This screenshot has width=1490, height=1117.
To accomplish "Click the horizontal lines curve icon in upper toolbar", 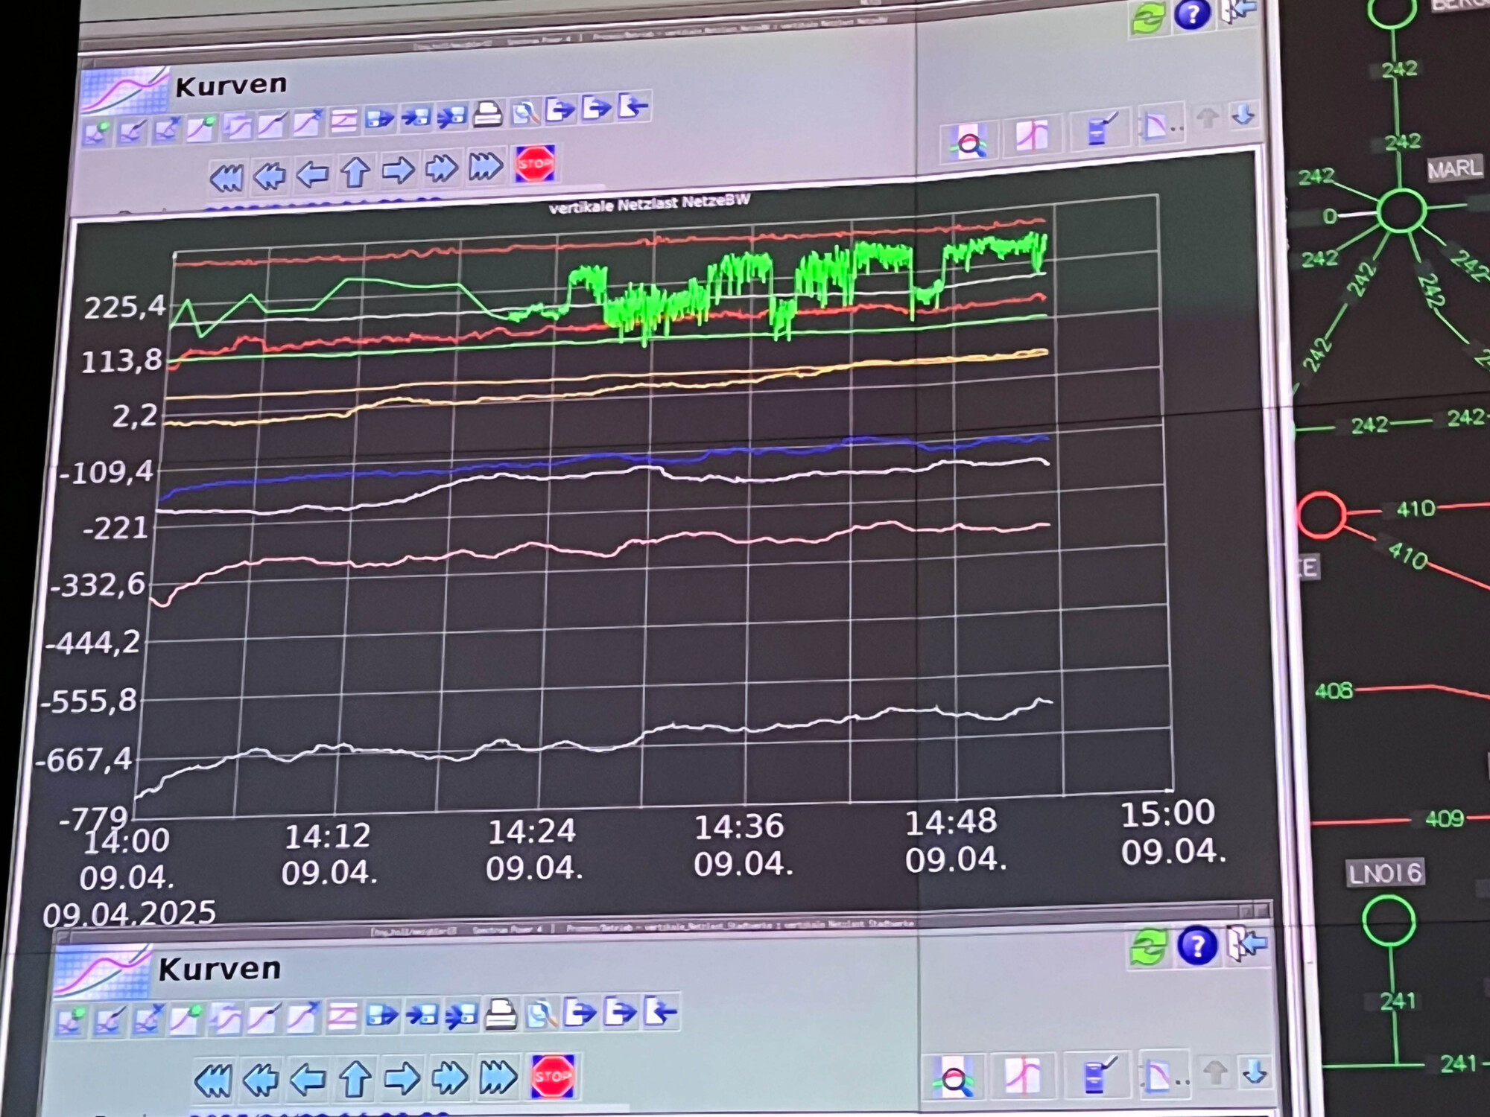I will [343, 120].
